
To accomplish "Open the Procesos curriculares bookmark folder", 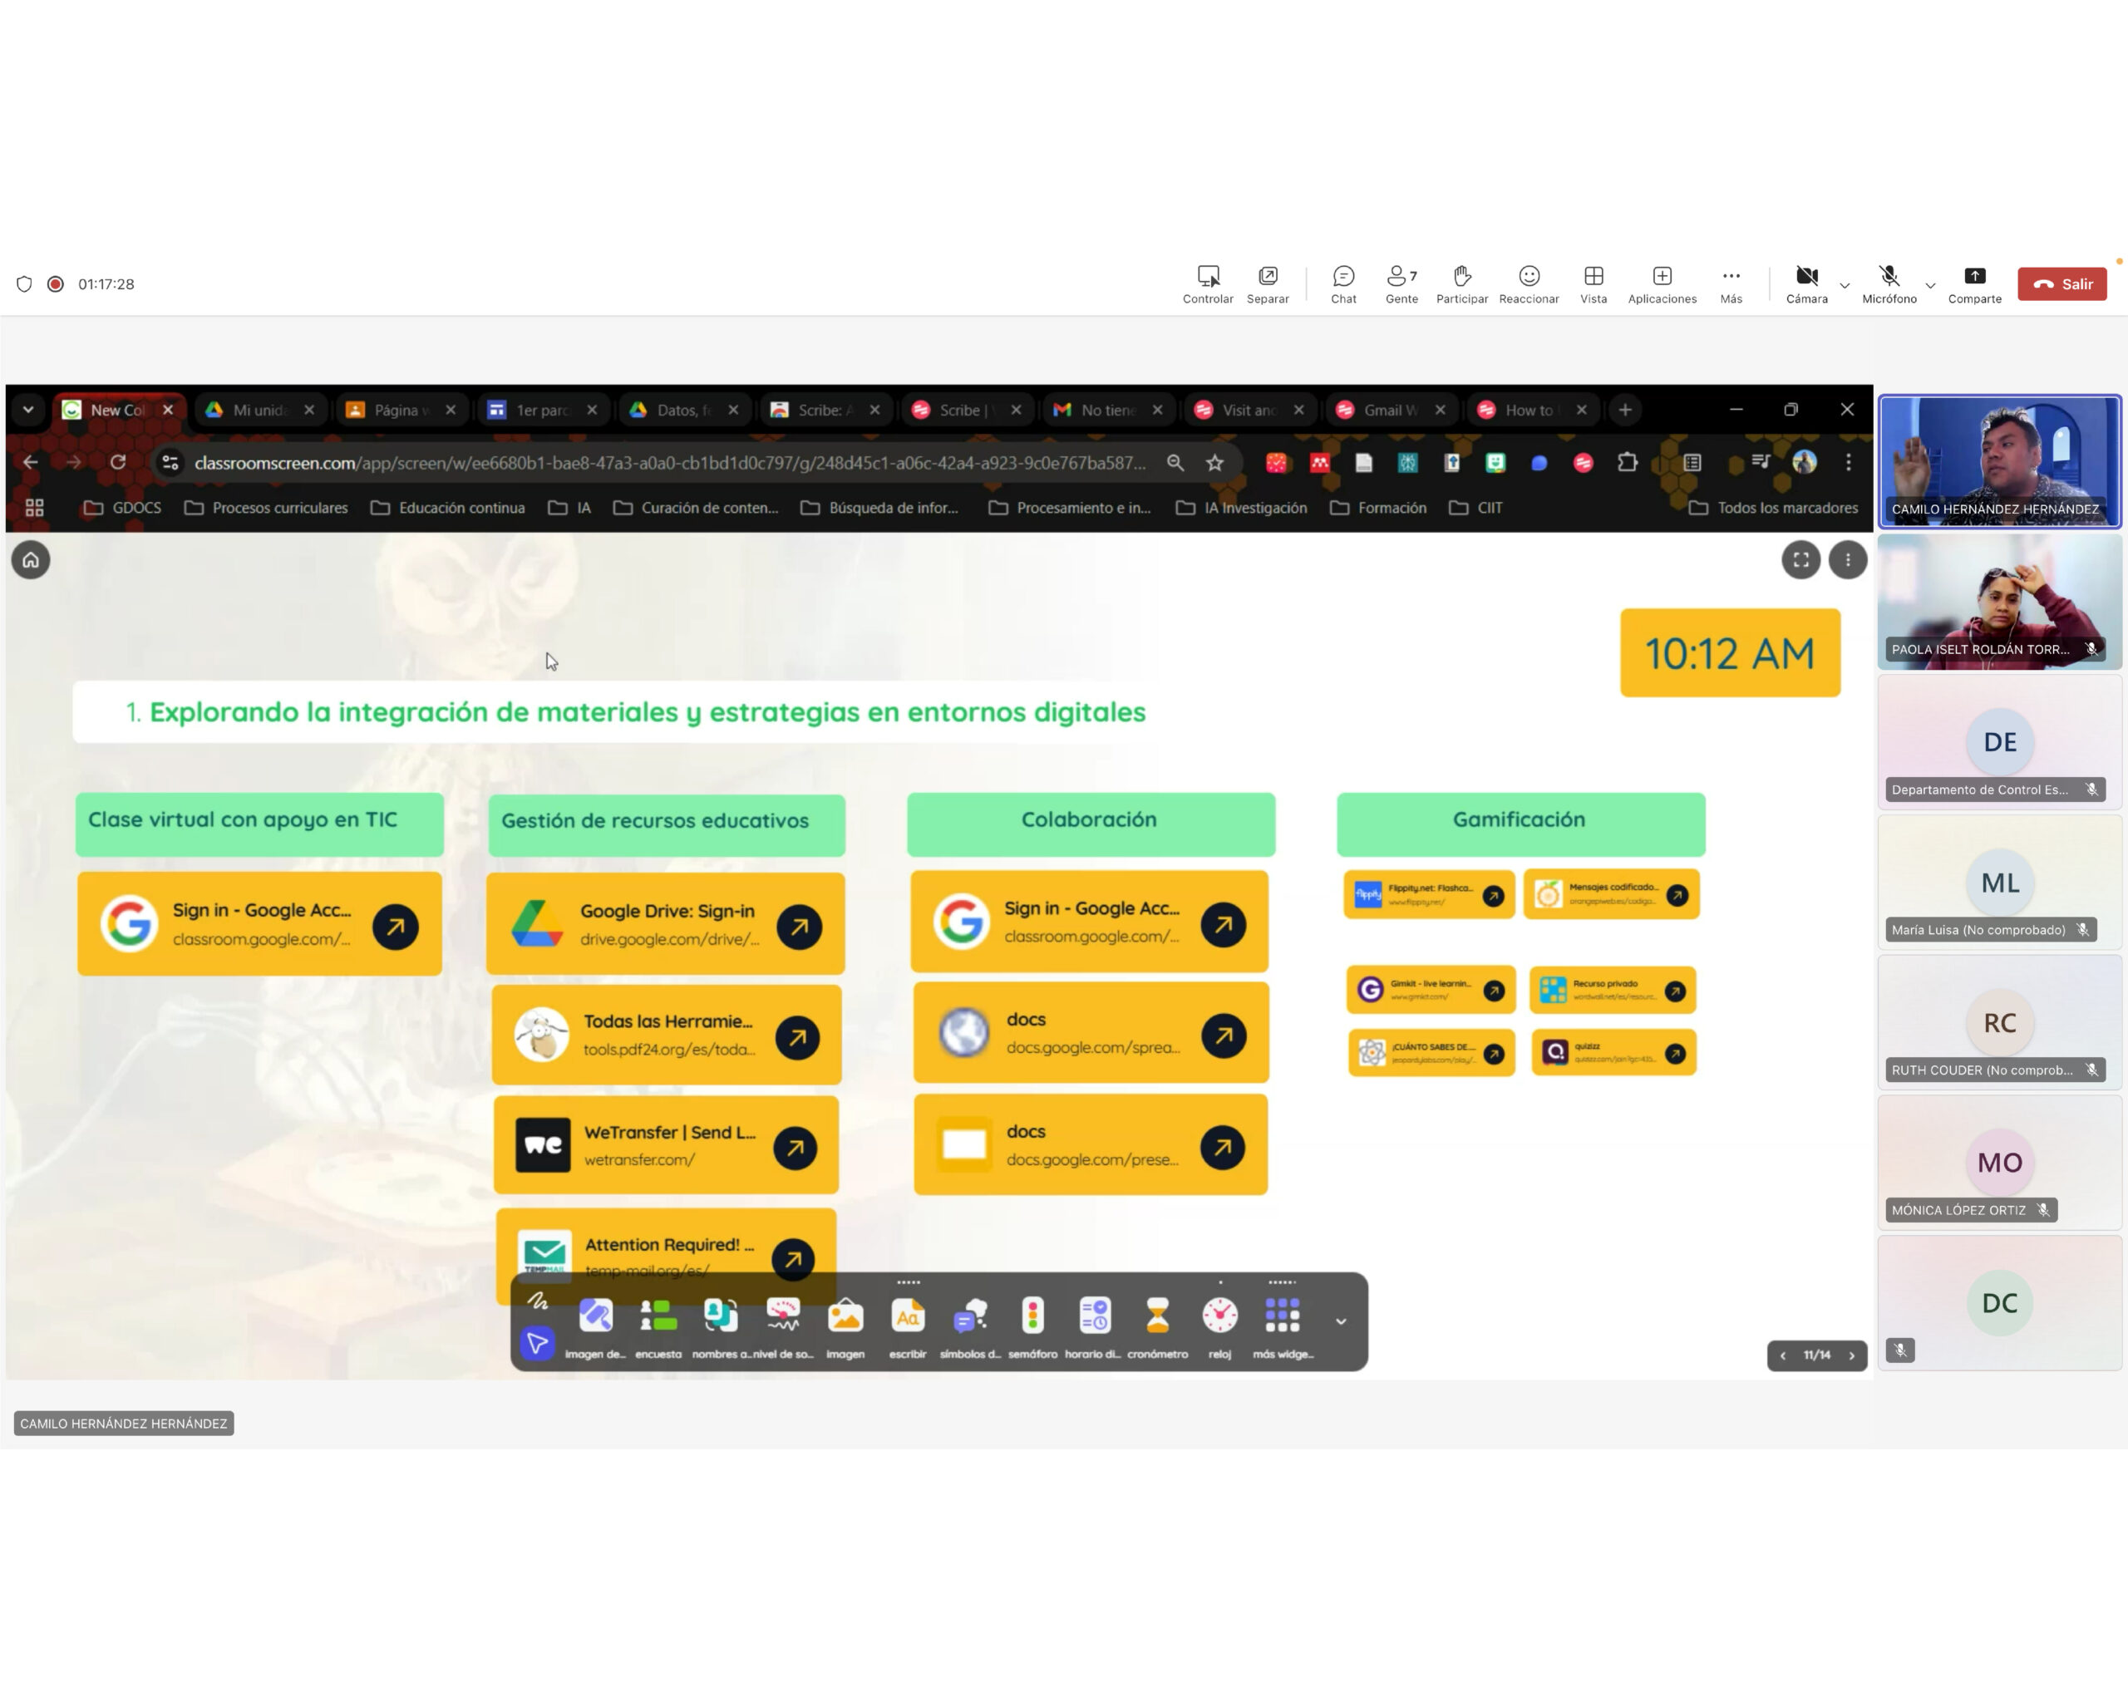I will coord(267,508).
